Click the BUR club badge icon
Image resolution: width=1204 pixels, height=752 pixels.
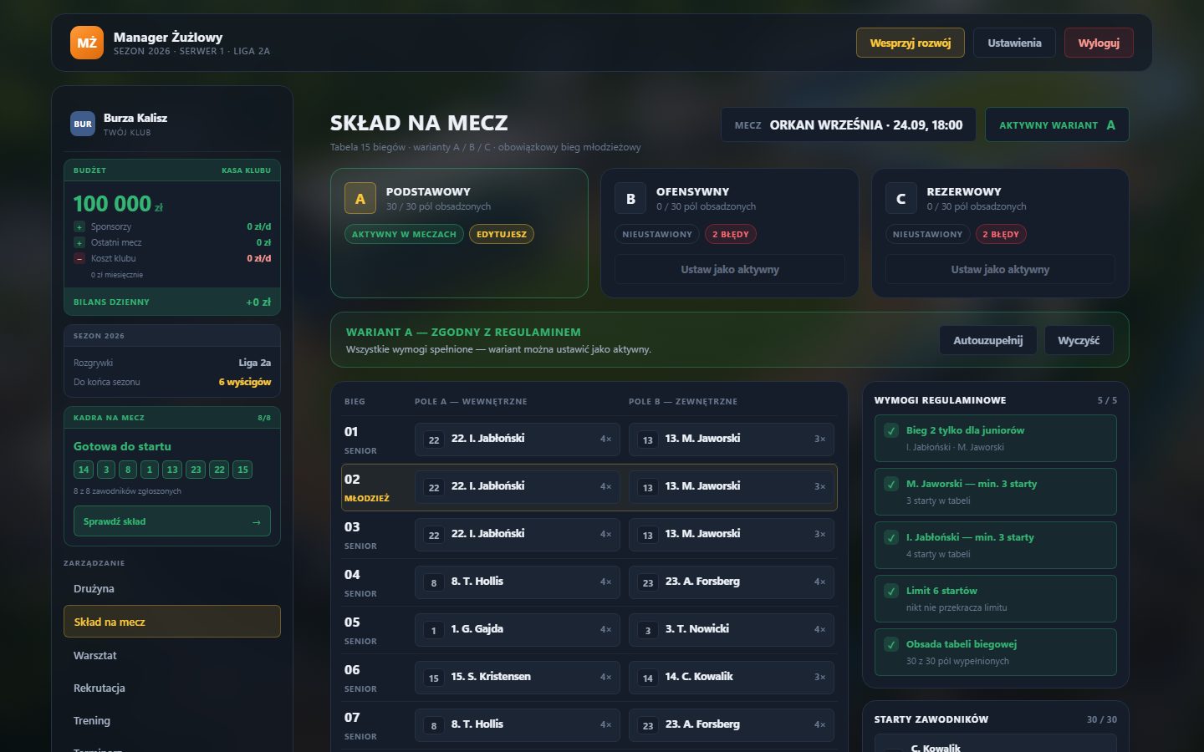coord(83,124)
